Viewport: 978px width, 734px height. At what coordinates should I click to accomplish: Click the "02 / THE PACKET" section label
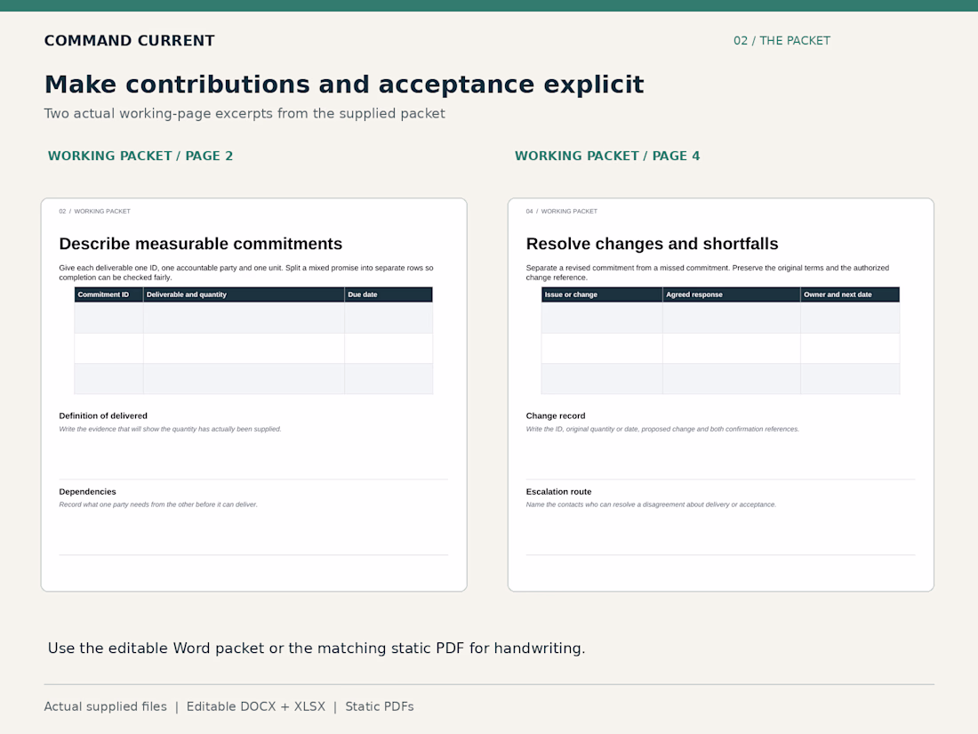click(x=782, y=41)
